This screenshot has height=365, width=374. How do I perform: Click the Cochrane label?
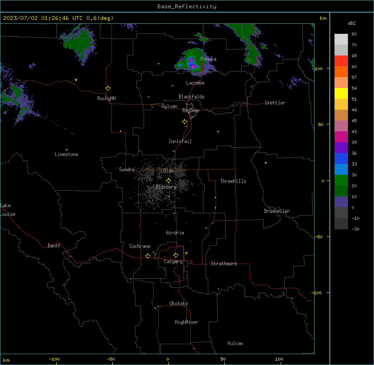(x=140, y=246)
